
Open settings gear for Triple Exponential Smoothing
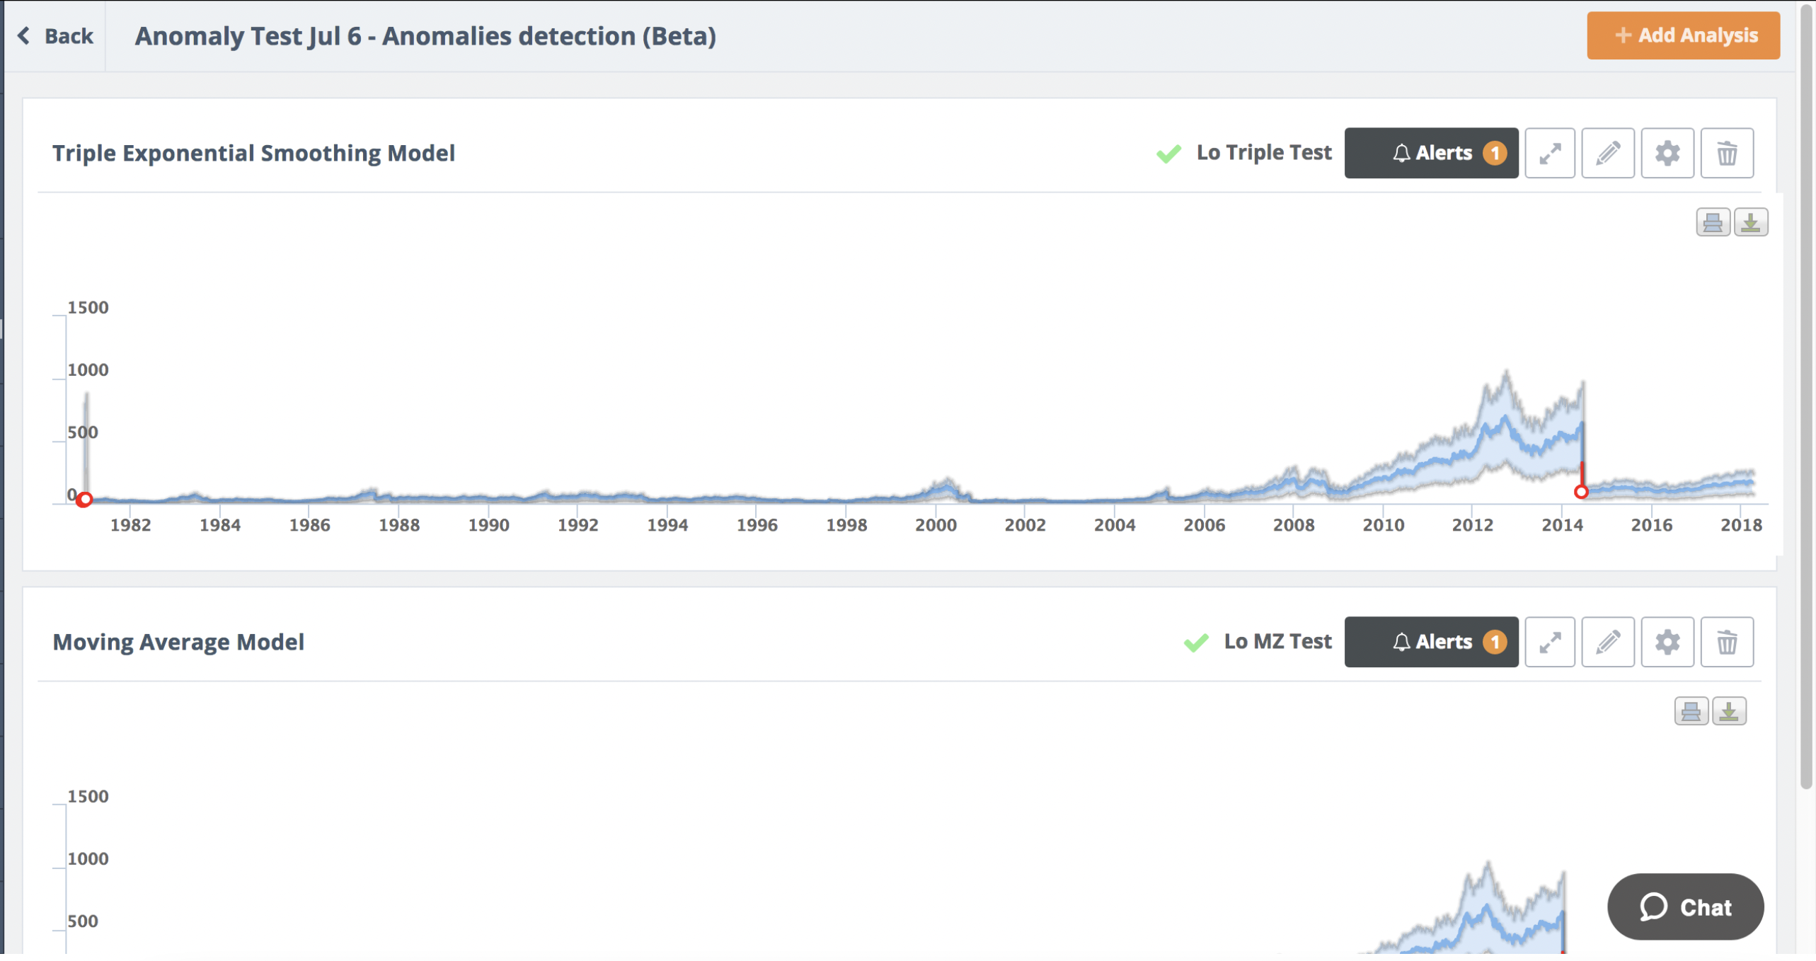(x=1667, y=153)
